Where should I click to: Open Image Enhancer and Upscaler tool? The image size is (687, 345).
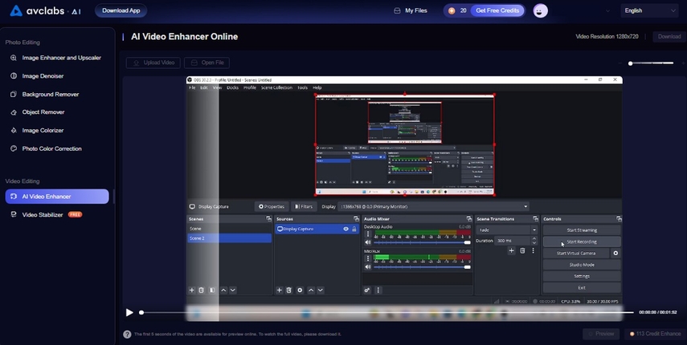pos(57,58)
